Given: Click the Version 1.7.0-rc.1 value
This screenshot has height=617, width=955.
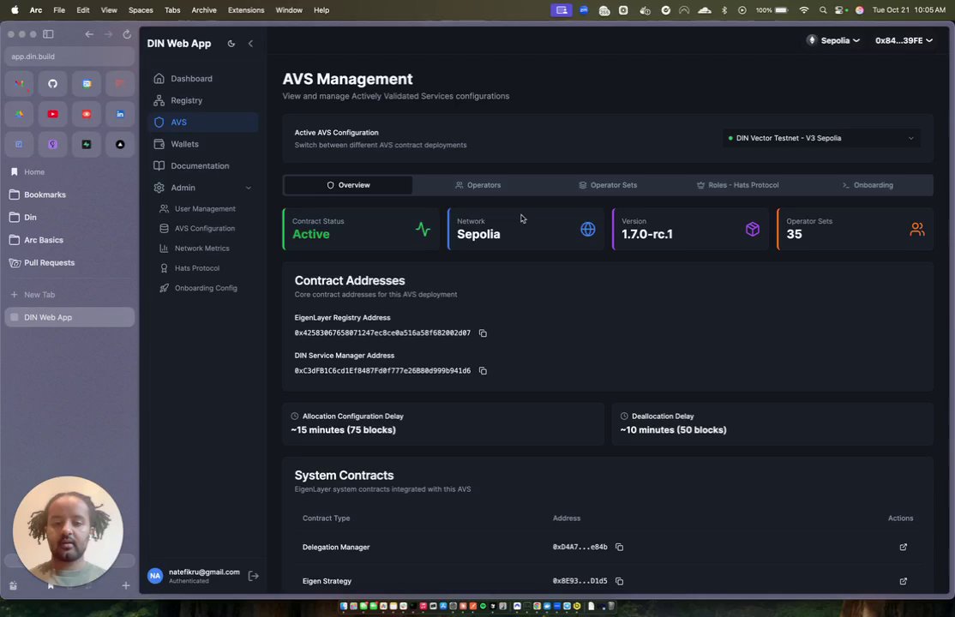Looking at the screenshot, I should tap(647, 235).
